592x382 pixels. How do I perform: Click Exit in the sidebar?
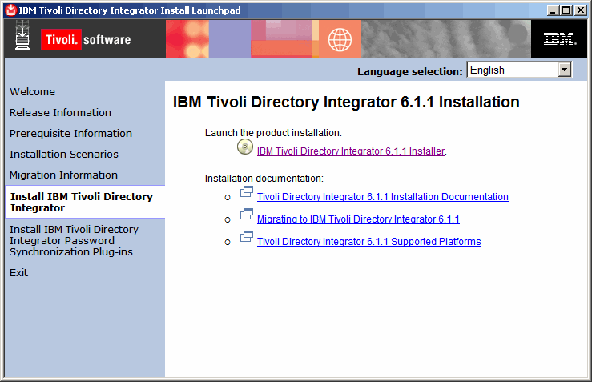pyautogui.click(x=19, y=273)
